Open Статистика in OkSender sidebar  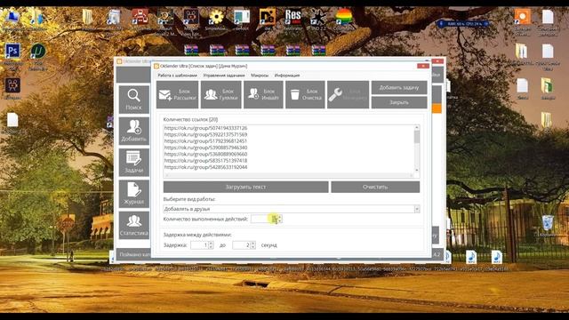[134, 225]
